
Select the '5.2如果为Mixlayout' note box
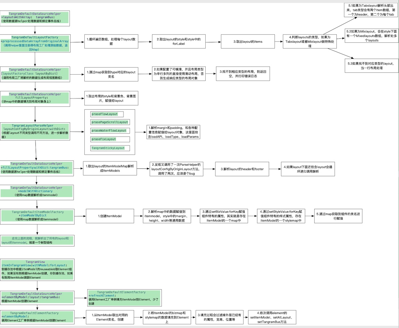click(371, 36)
